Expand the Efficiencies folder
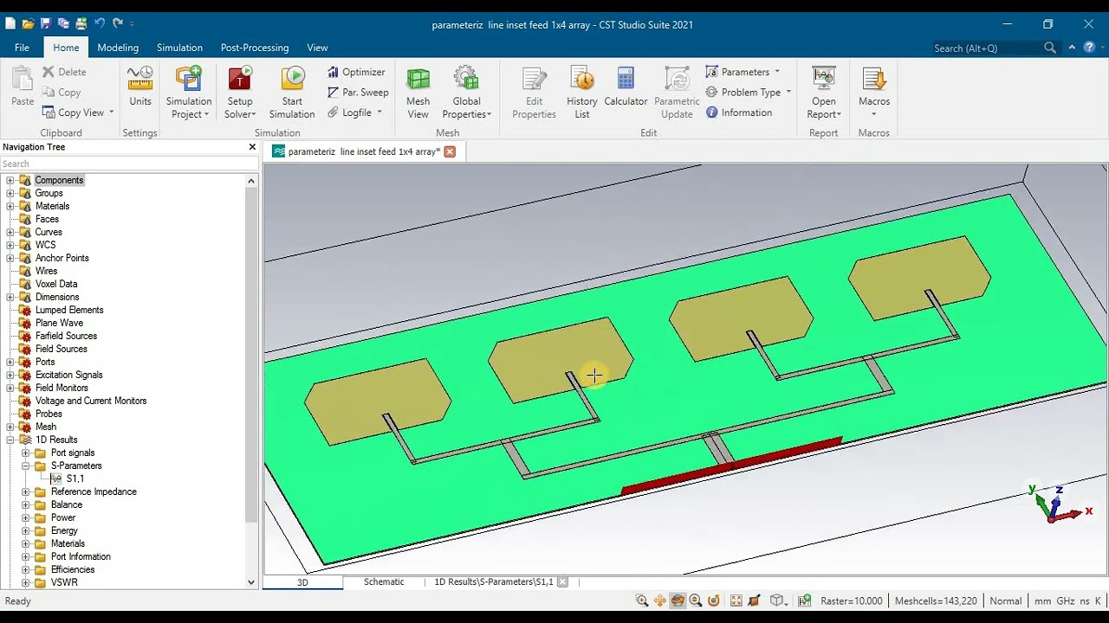1109x623 pixels. (26, 569)
